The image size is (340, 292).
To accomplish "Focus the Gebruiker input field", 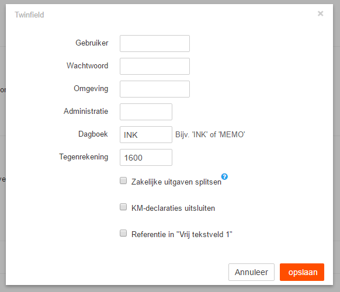I will click(x=155, y=44).
